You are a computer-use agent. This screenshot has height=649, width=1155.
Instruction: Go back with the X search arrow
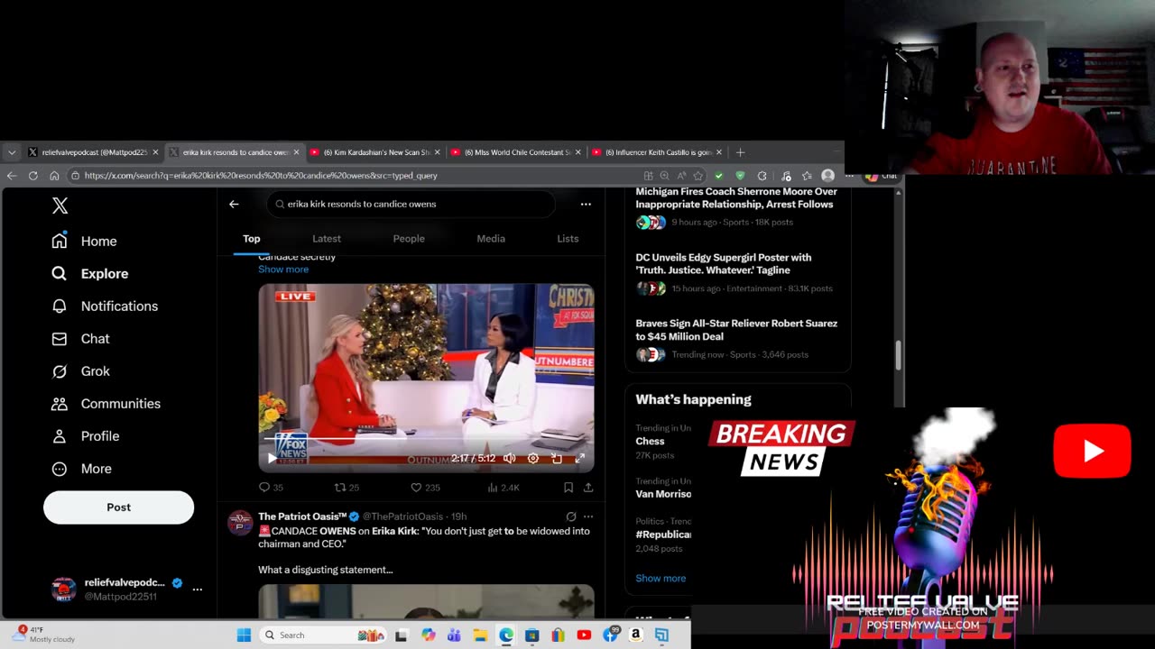[x=234, y=204]
